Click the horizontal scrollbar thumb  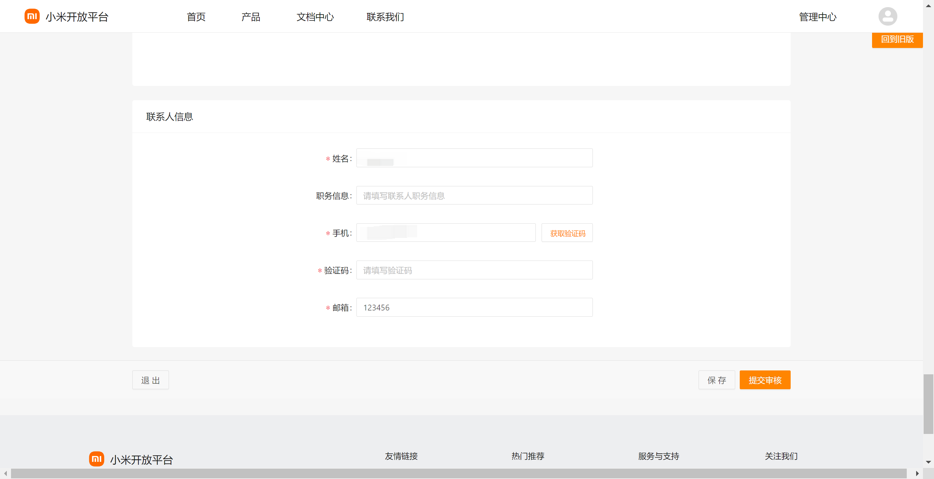coord(459,473)
